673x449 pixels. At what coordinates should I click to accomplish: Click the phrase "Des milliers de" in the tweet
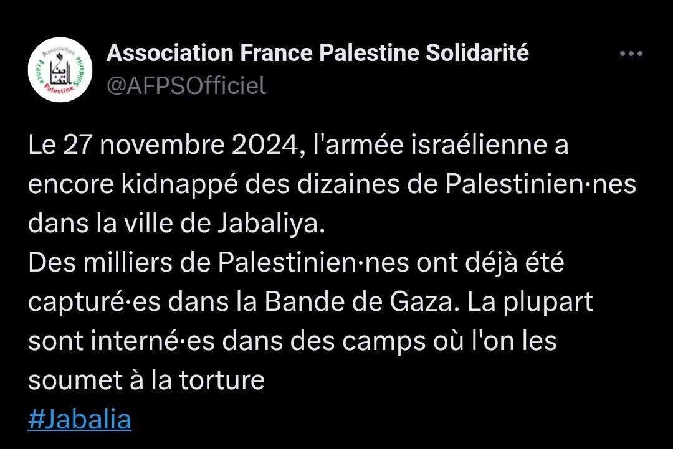click(x=119, y=262)
